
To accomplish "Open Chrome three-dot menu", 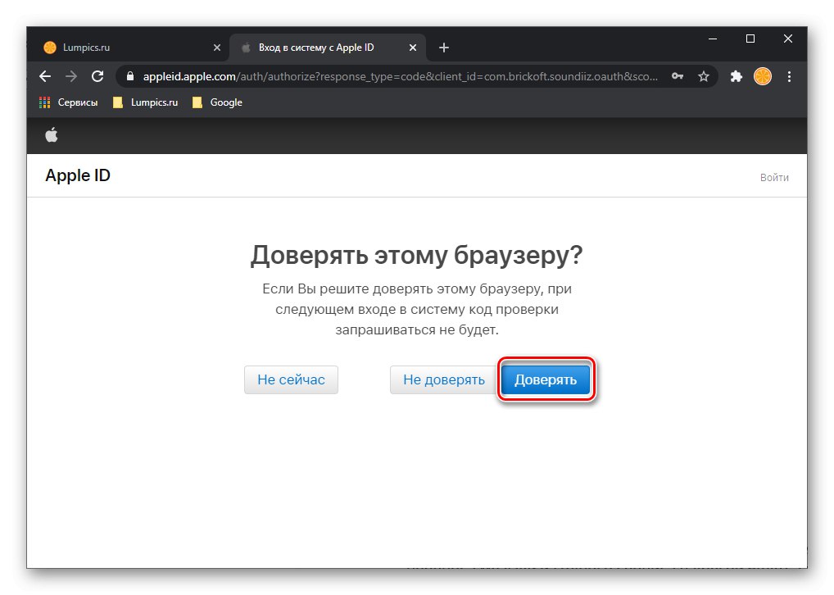I will (x=789, y=77).
